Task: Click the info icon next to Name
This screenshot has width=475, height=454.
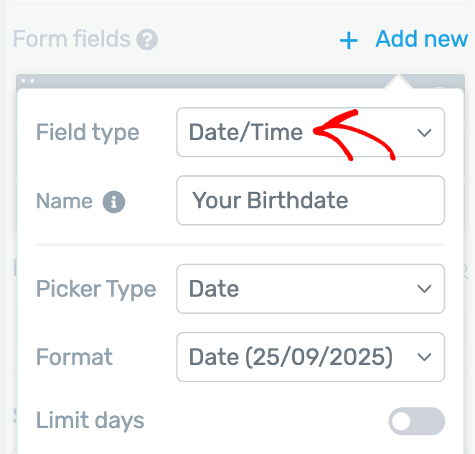Action: (113, 202)
